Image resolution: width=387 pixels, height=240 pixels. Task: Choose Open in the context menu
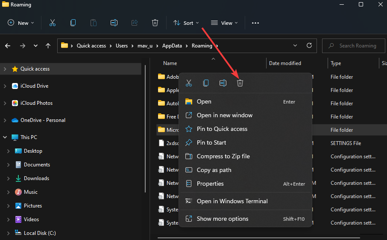point(245,101)
